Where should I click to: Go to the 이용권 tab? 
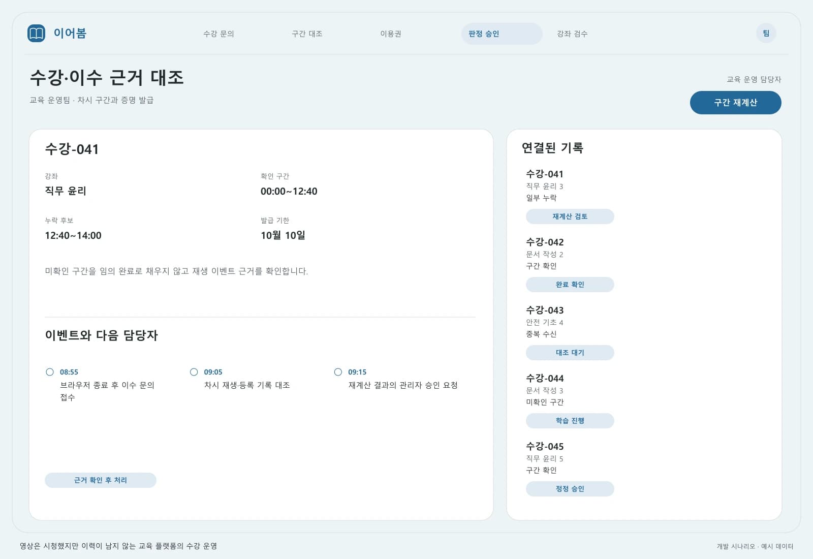[391, 34]
